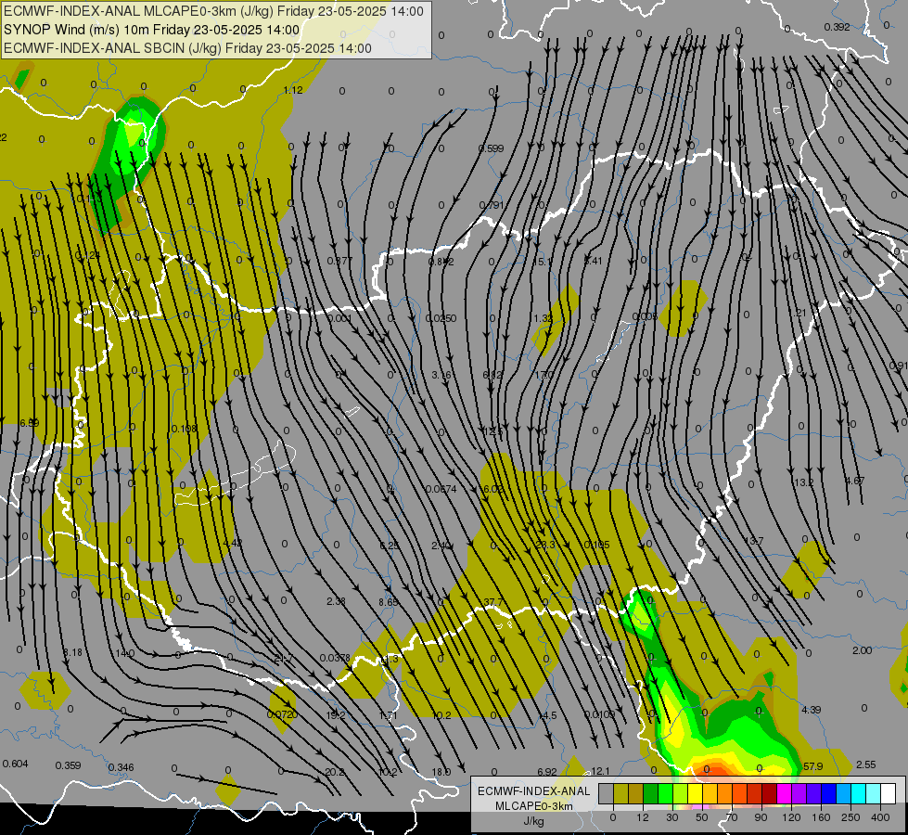The width and height of the screenshot is (908, 835).
Task: Click the 2.38 value on the map
Action: (x=337, y=601)
